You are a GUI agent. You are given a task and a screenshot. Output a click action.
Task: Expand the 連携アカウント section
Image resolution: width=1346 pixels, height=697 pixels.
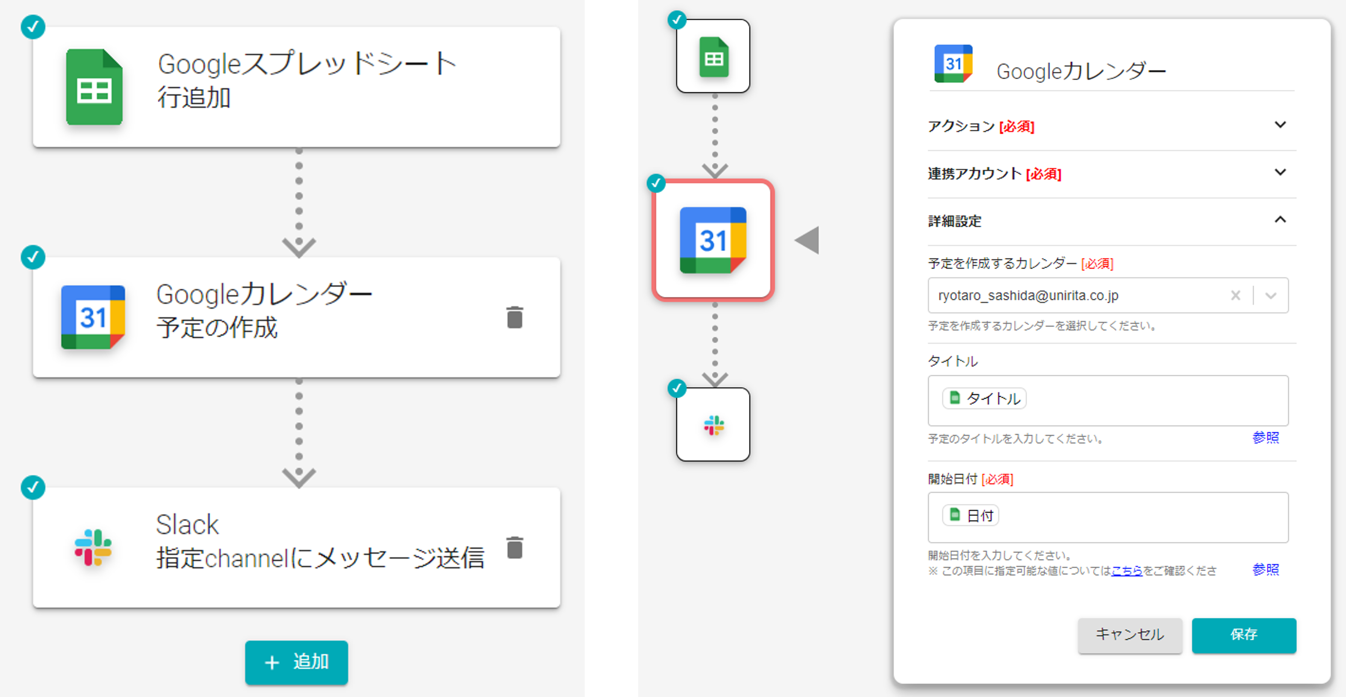click(1280, 172)
